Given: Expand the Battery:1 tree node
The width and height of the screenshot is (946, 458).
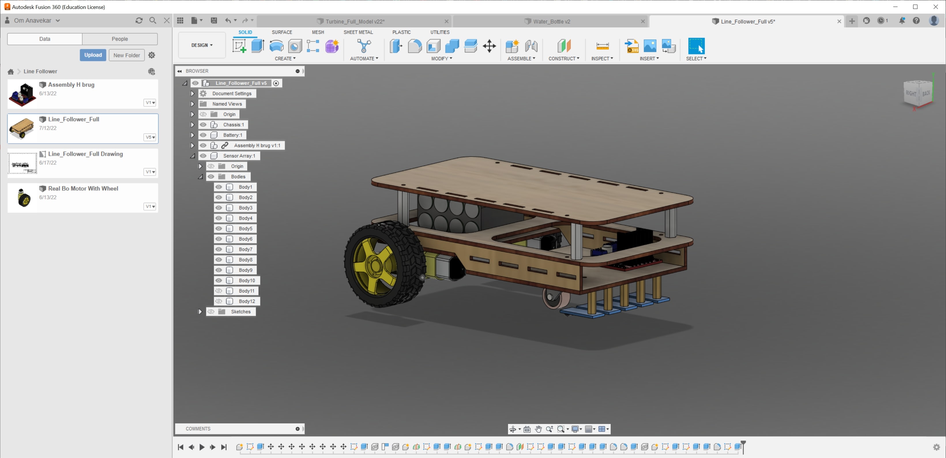Looking at the screenshot, I should (x=192, y=135).
